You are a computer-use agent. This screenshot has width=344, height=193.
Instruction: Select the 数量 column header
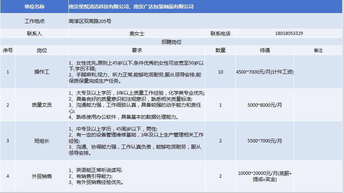(x=220, y=50)
